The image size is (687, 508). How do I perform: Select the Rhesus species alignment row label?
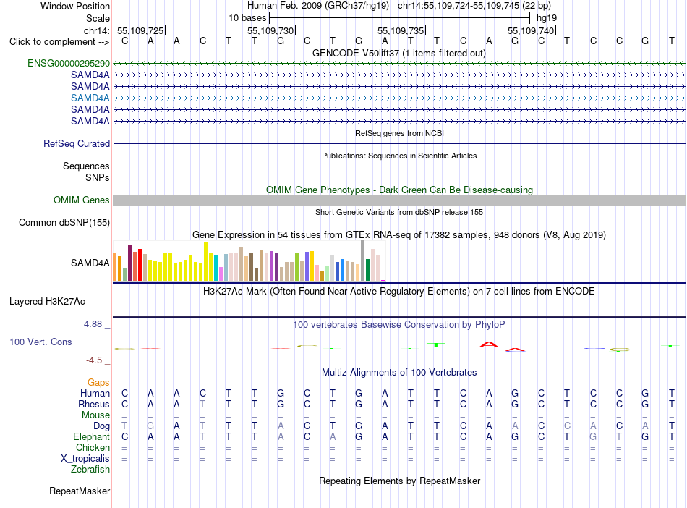click(x=94, y=404)
